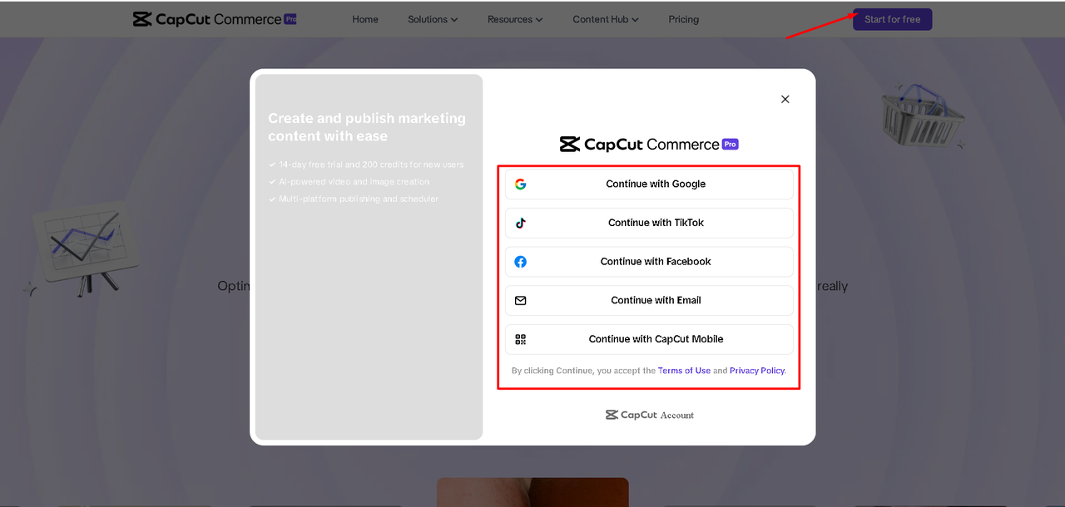The width and height of the screenshot is (1065, 507).
Task: Open the Content Hub dropdown
Action: point(606,19)
